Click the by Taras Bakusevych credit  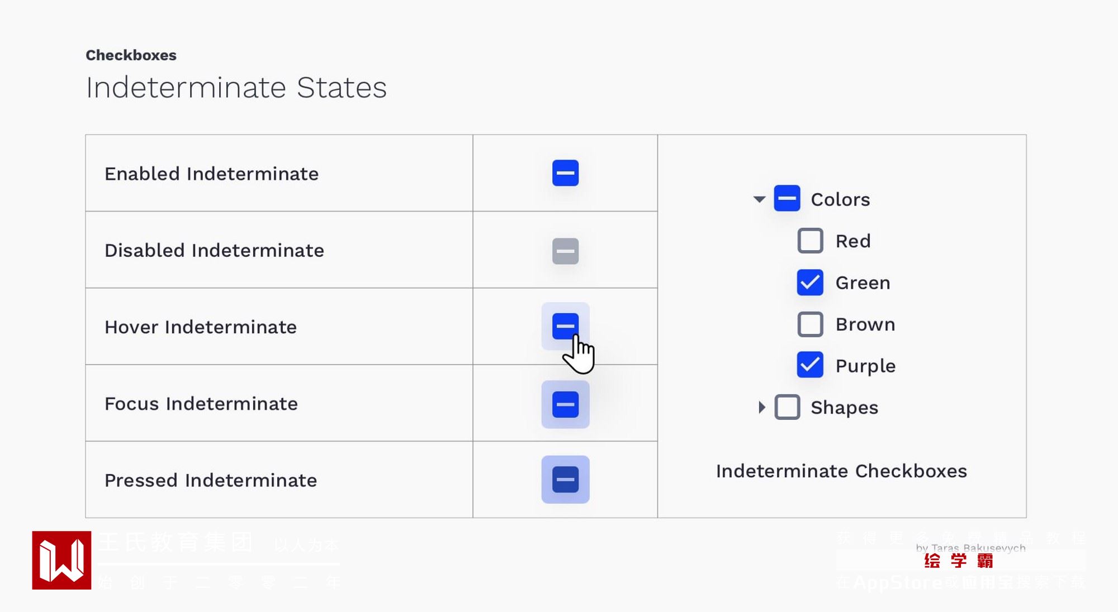(970, 548)
